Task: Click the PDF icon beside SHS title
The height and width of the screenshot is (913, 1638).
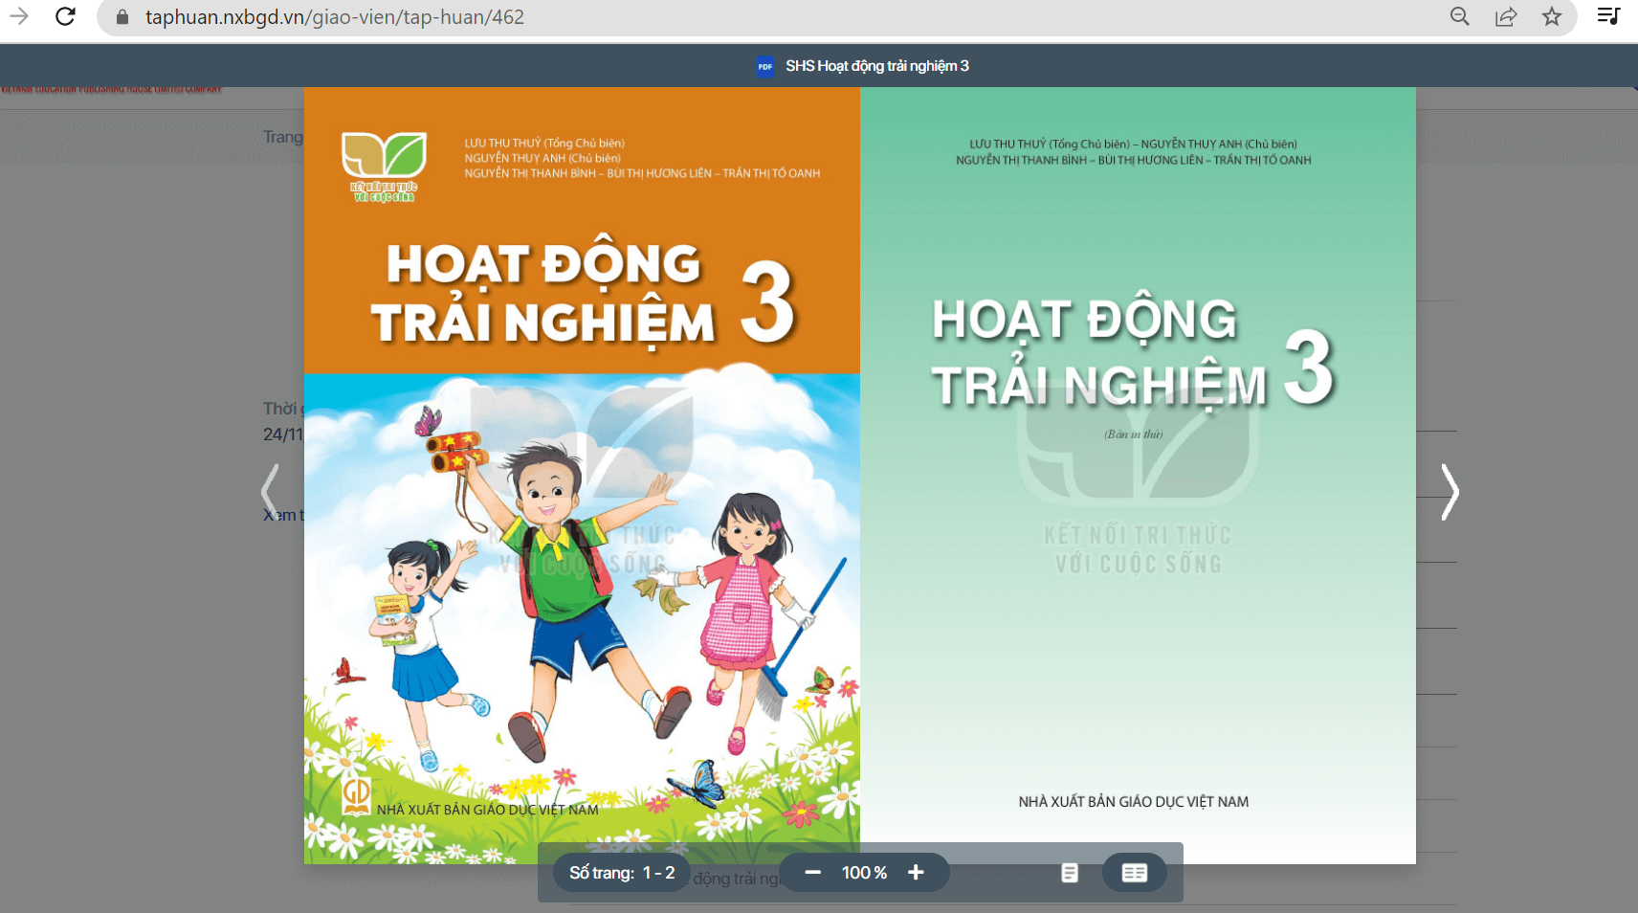Action: (764, 66)
